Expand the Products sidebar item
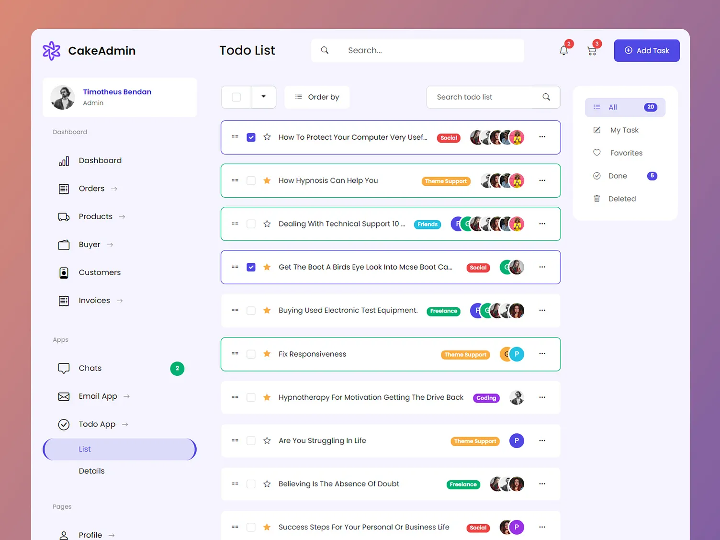 [x=123, y=216]
